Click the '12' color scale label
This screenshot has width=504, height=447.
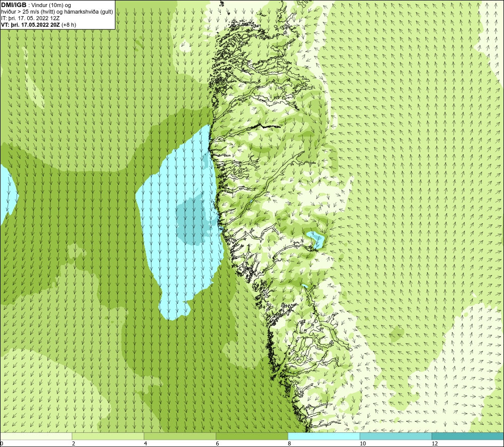pyautogui.click(x=434, y=443)
